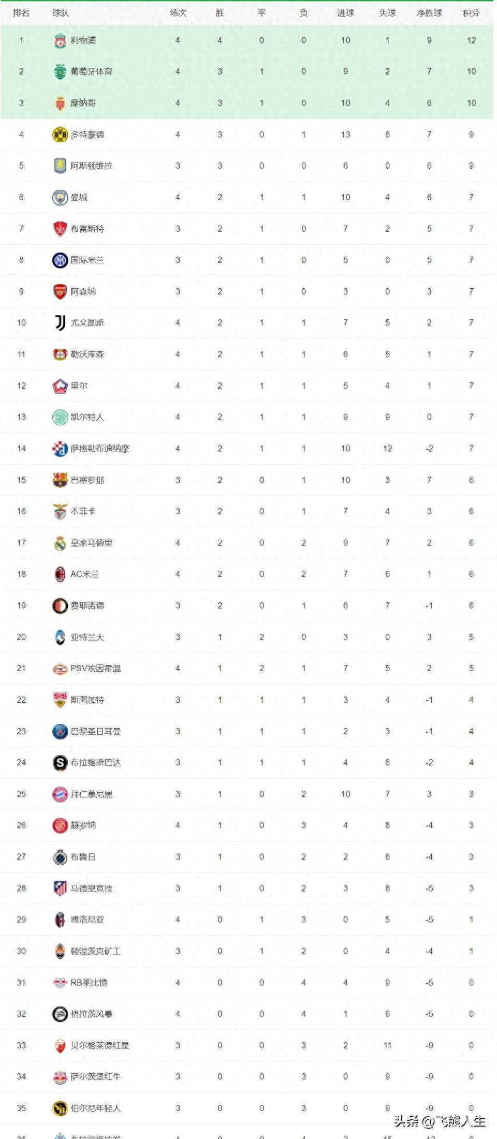Click the 进球 column header
The width and height of the screenshot is (497, 1139).
pos(345,13)
